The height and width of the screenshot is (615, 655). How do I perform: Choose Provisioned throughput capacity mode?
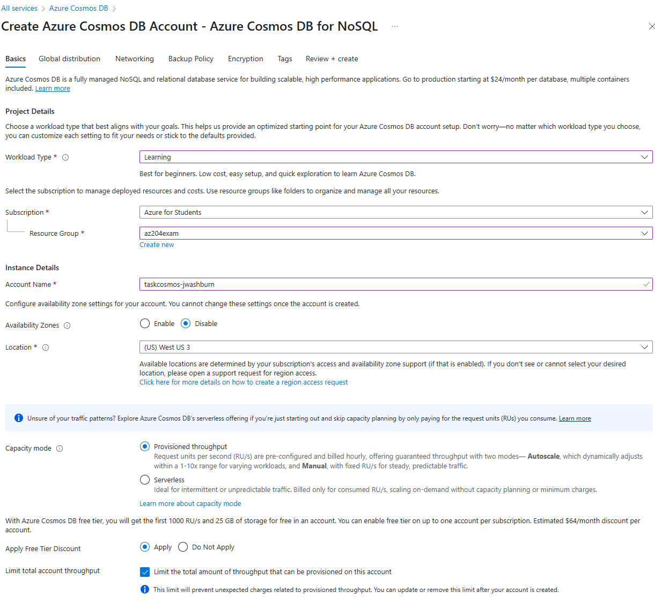pyautogui.click(x=145, y=446)
